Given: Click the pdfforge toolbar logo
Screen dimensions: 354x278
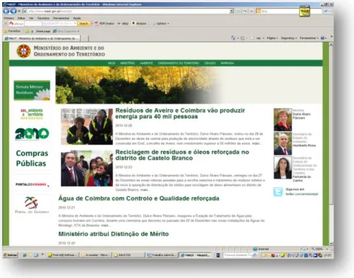Looking at the screenshot, I should tap(16, 23).
